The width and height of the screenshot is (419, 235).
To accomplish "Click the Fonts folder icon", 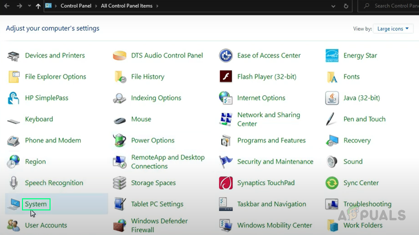I will coord(332,77).
